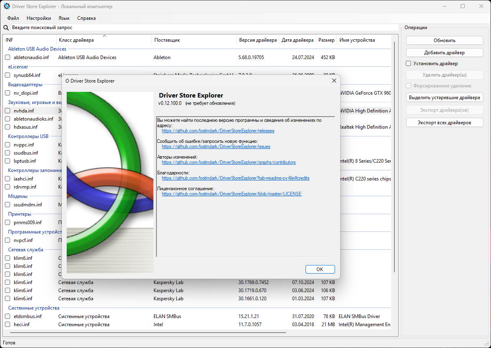Viewport: 491px width, 348px height.
Task: Click the magnifier search icon
Action: coord(6,28)
